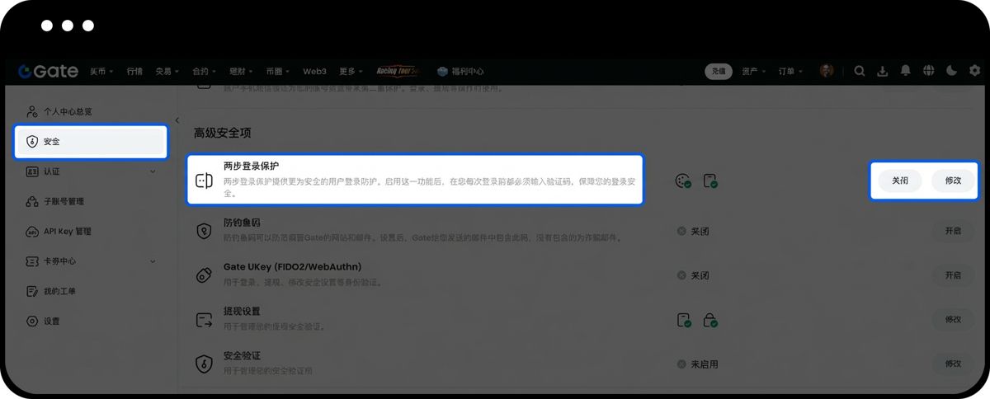Image resolution: width=990 pixels, height=399 pixels.
Task: Click 开启 button for 防钓鱼码
Action: click(x=953, y=231)
